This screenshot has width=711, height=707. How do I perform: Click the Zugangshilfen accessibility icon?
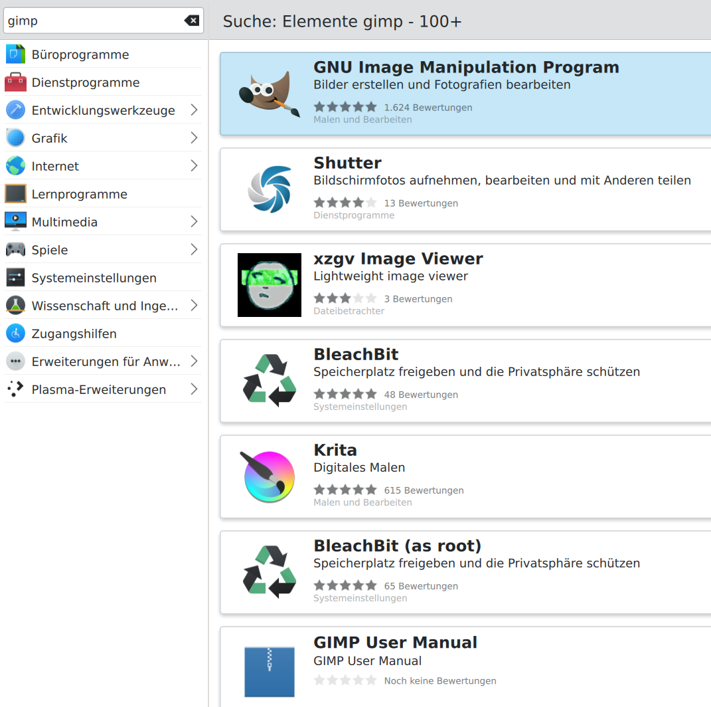15,333
